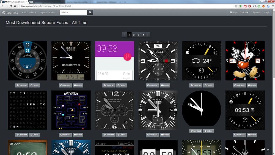Close the Most Downloaded Square tab

[27, 2]
